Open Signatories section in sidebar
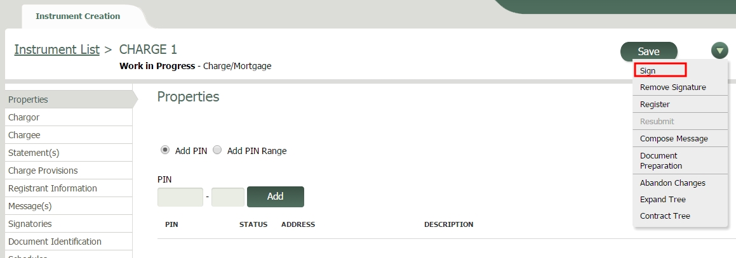This screenshot has width=736, height=258. tap(69, 224)
